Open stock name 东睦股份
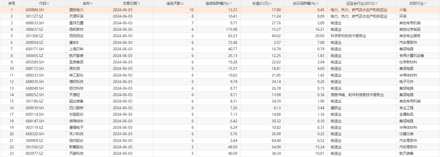This screenshot has height=157, width=440. click(76, 114)
